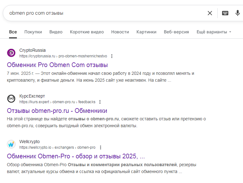The height and width of the screenshot is (183, 243).
Task: Open the Картинки tab
Action: [x=146, y=32]
